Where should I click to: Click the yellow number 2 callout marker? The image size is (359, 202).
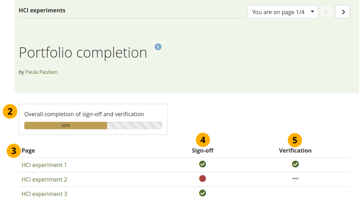[x=10, y=112]
